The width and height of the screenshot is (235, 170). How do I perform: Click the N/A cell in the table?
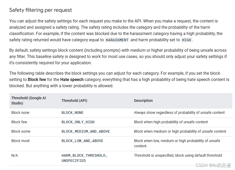click(x=15, y=155)
